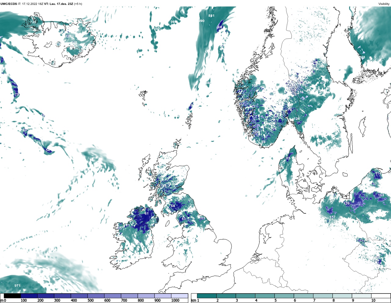Viewport: 391px width, 303px height.
Task: Click the '980' value north of the Faroes
Action: coord(157,29)
